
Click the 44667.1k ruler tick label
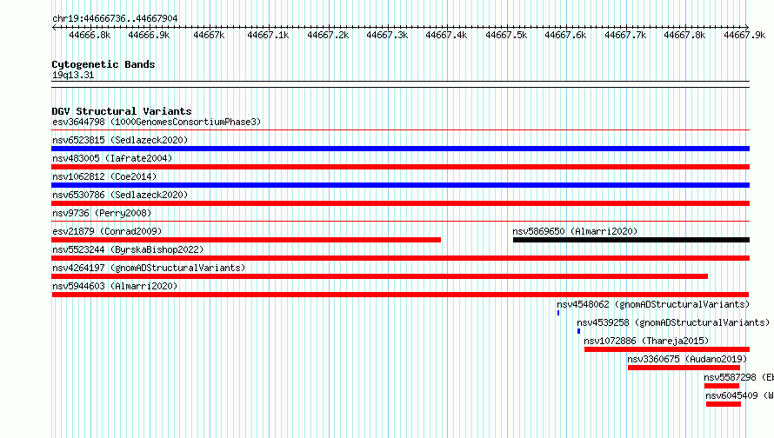click(x=268, y=35)
